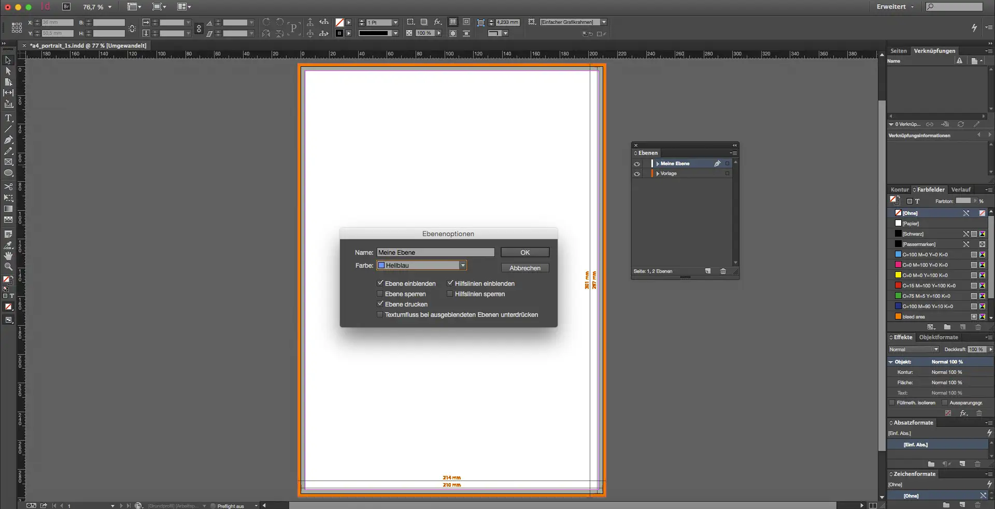
Task: Select the Scissors tool
Action: [8, 186]
